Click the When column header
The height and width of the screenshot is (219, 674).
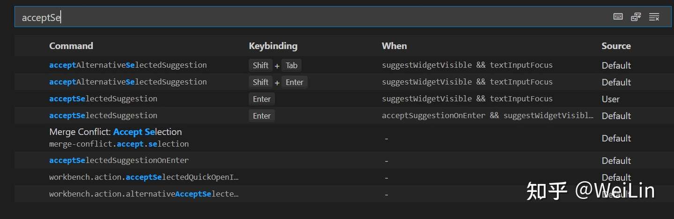(x=394, y=46)
